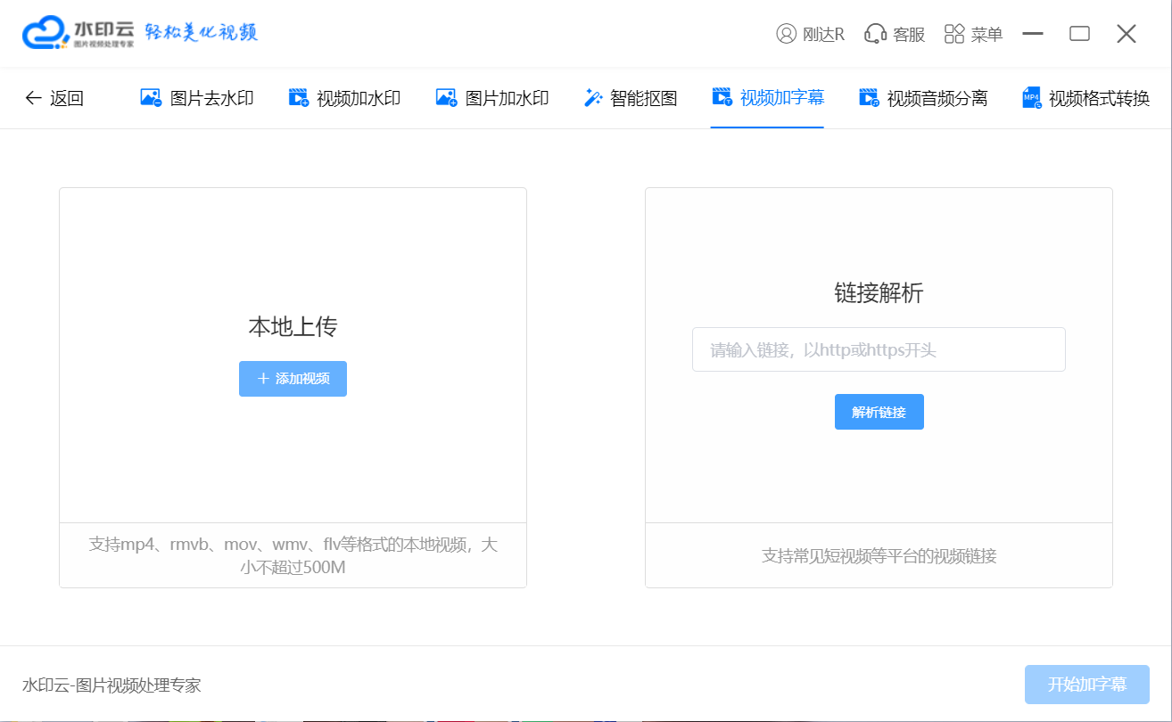Viewport: 1172px width, 722px height.
Task: Click the 视频加水印 video icon
Action: 299,98
